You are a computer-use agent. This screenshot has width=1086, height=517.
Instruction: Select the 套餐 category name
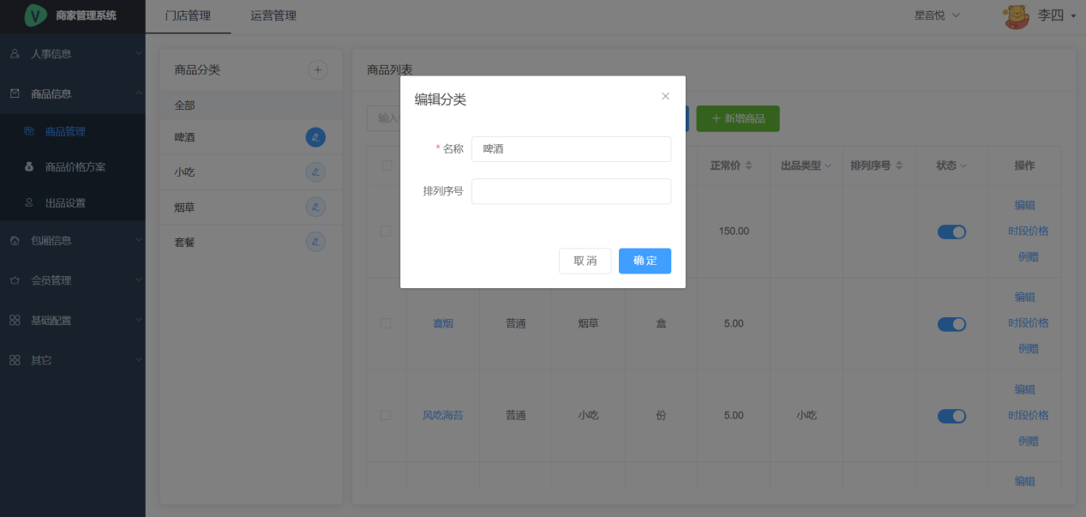(184, 243)
